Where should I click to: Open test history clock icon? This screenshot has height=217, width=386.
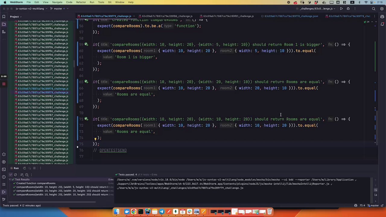click(x=27, y=175)
